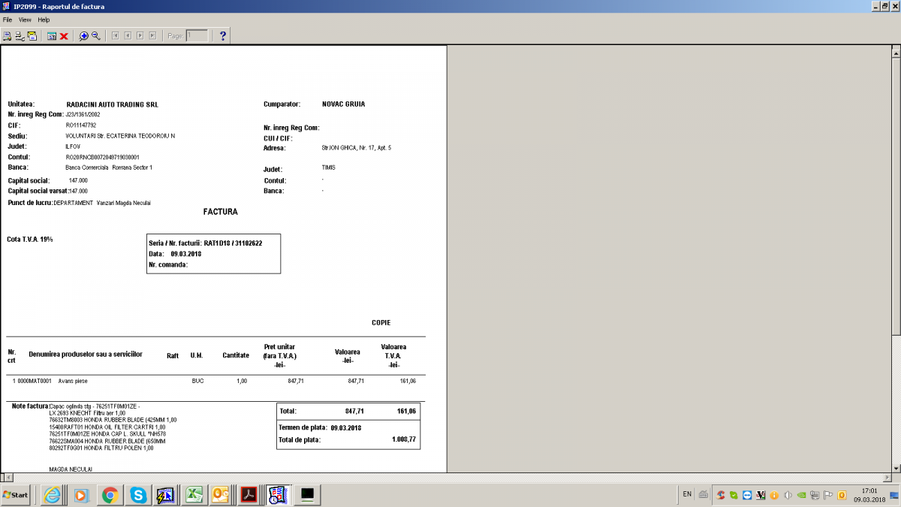Go to next page arrow button
This screenshot has width=901, height=507.
(140, 35)
